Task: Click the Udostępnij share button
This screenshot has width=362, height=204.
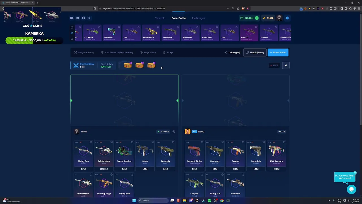Action: coord(232,52)
